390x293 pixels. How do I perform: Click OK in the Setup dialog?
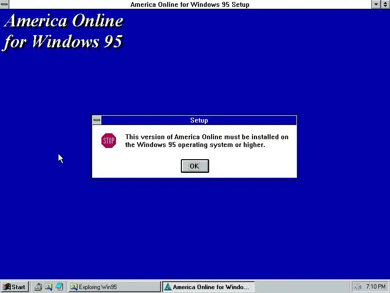tap(195, 166)
